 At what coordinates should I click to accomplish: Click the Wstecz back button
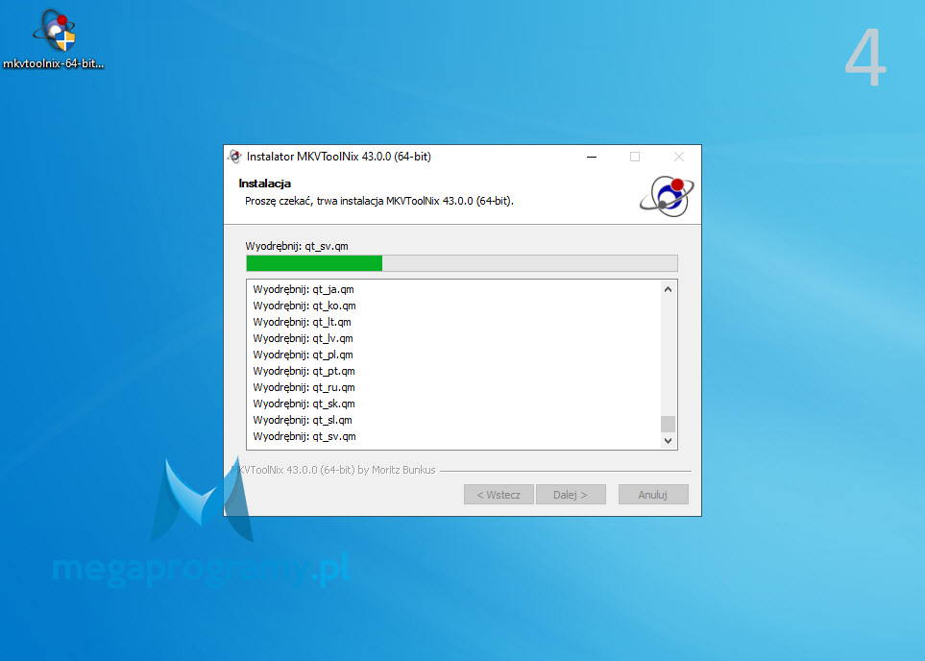click(x=499, y=495)
